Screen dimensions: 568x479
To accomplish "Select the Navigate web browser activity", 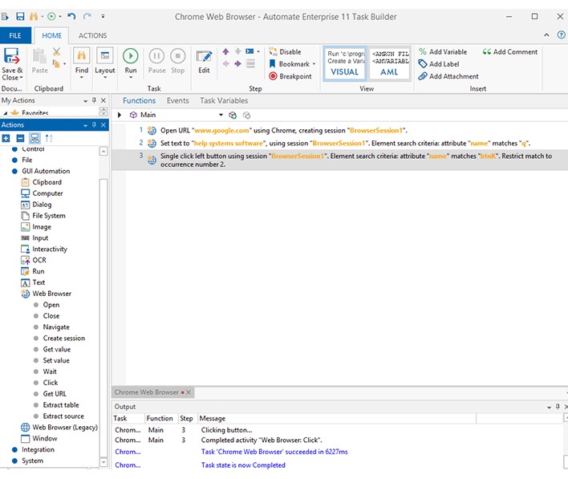I will (x=56, y=327).
